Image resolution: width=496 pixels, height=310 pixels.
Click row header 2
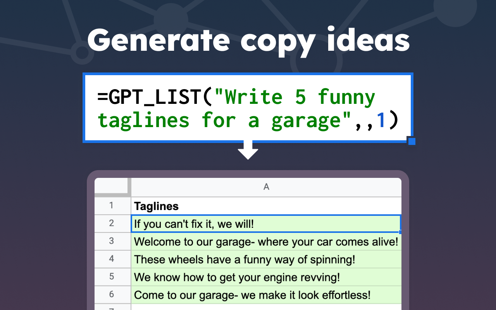tap(112, 224)
